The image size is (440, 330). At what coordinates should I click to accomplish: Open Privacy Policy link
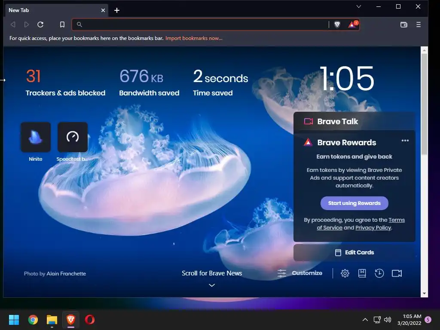(373, 228)
